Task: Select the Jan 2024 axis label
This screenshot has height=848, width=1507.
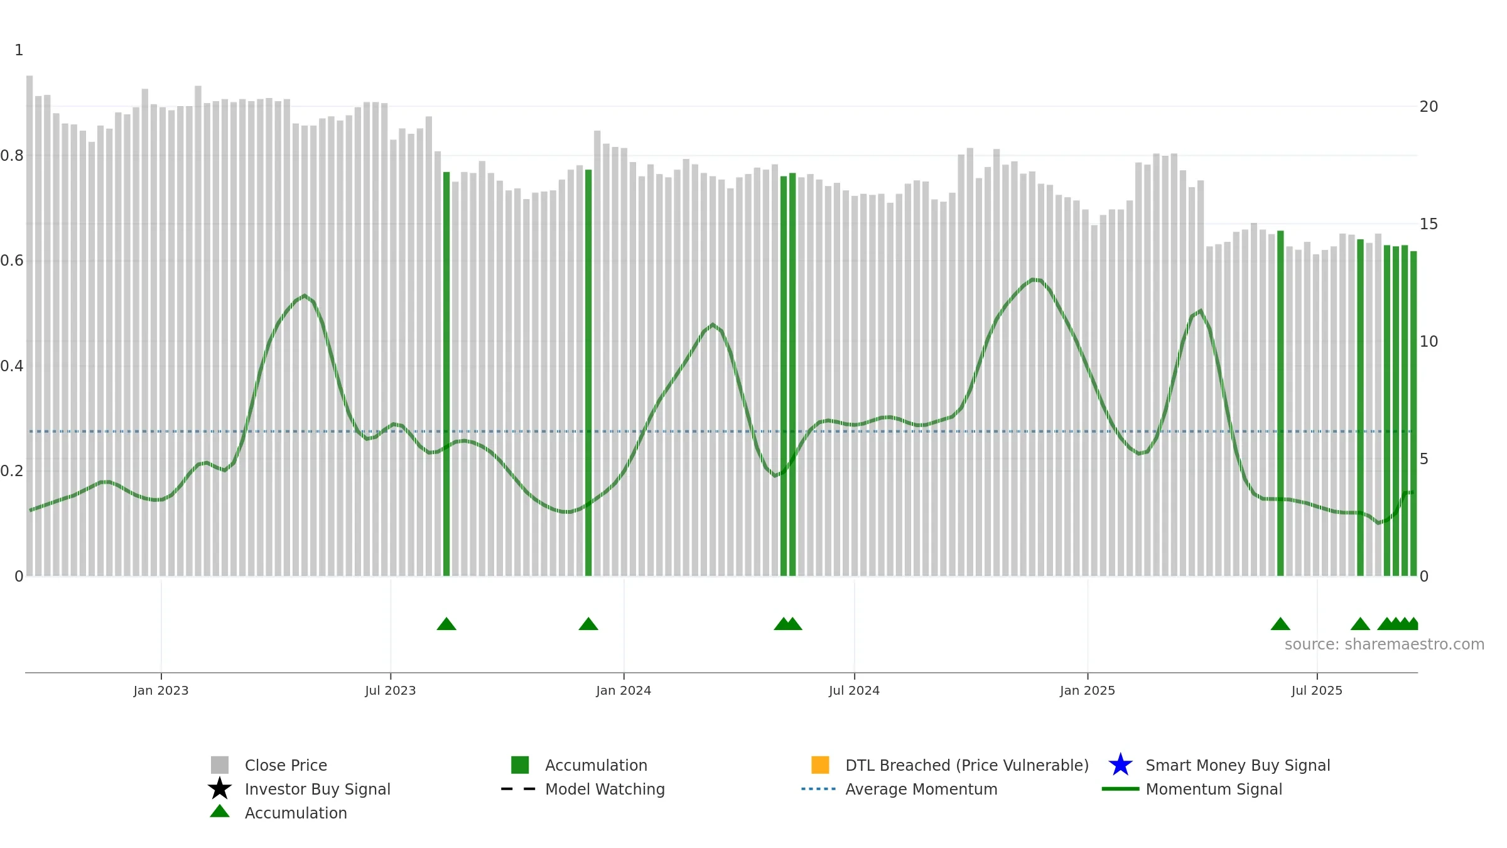Action: coord(624,691)
